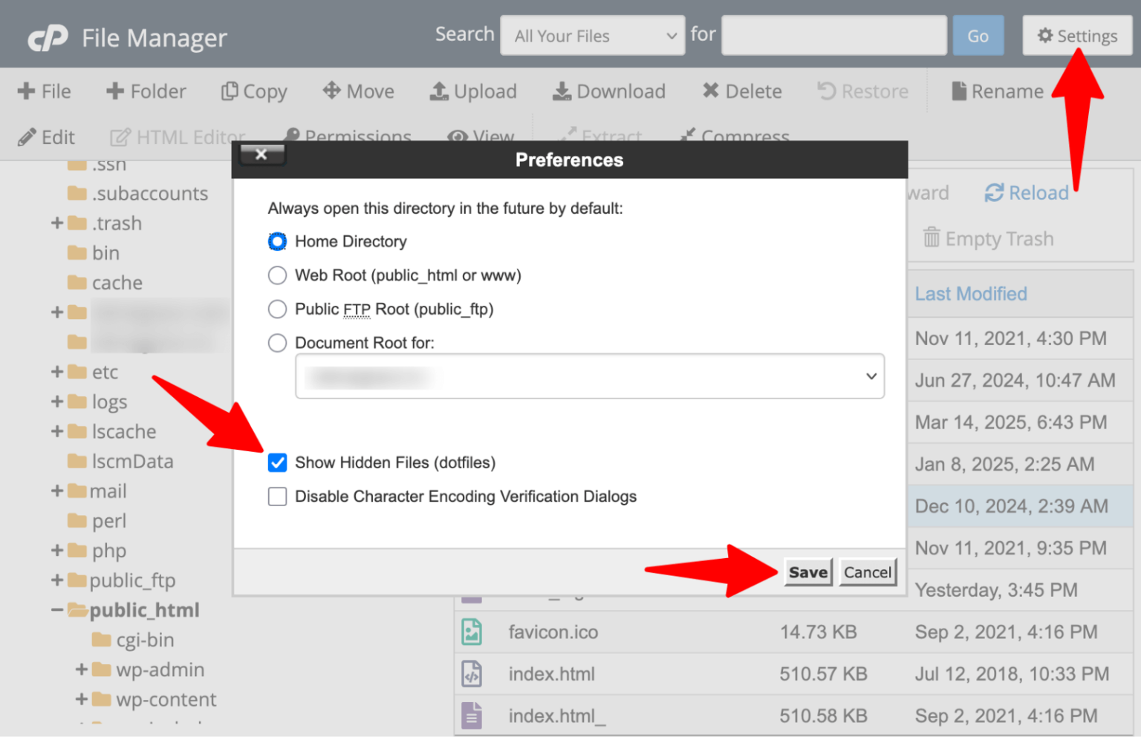Collapse the public_html folder tree

pos(59,609)
